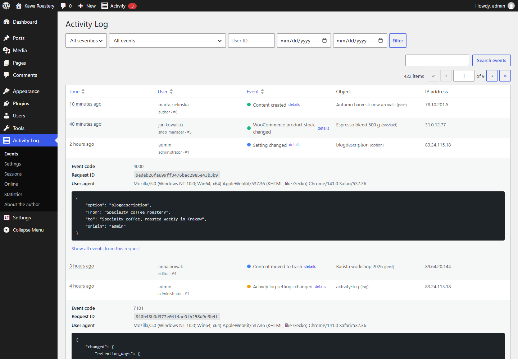Click the Users person icon
Viewport: 518px width, 359px height.
pyautogui.click(x=6, y=116)
